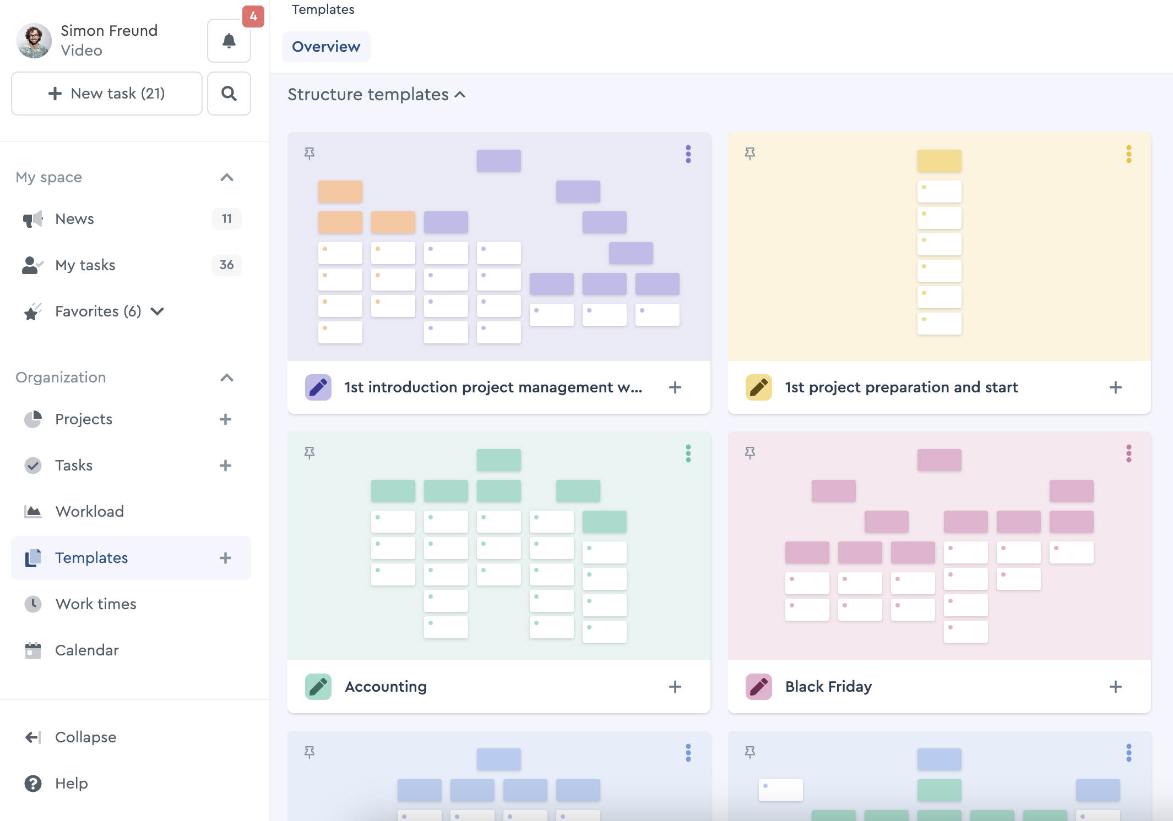The image size is (1173, 821).
Task: Add a new template via Templates plus
Action: pos(225,558)
